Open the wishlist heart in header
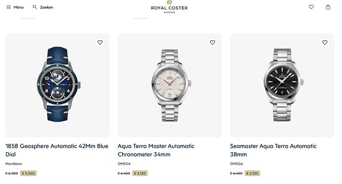 click(x=311, y=7)
